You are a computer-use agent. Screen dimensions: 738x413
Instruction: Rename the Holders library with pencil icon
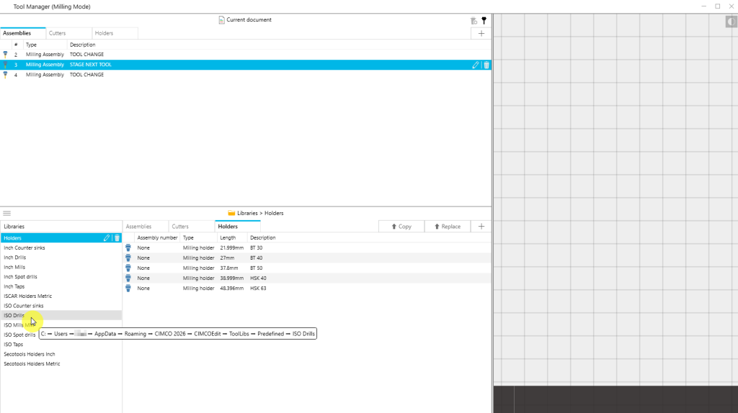tap(107, 238)
